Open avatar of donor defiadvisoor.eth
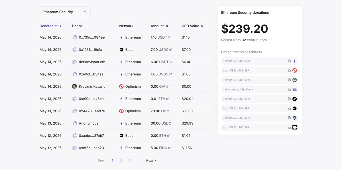342x170 pixels. 75,62
